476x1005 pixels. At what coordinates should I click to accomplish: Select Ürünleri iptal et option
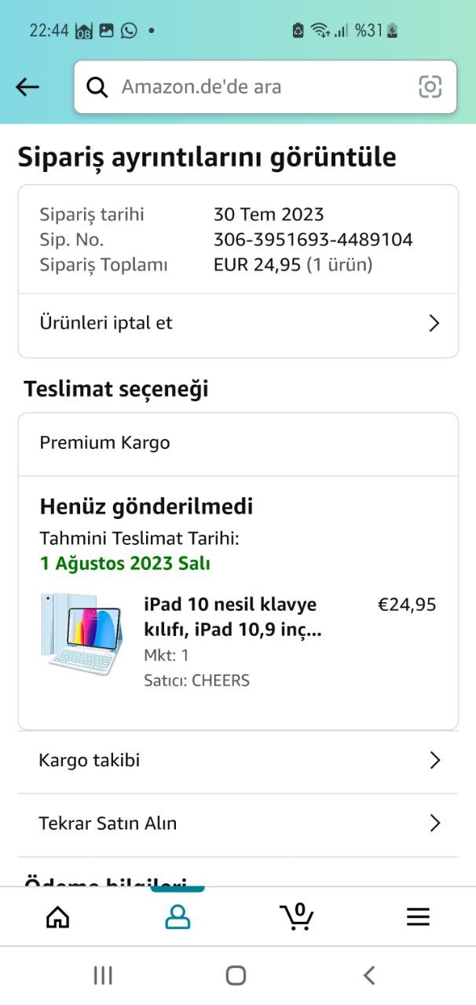pos(157,323)
